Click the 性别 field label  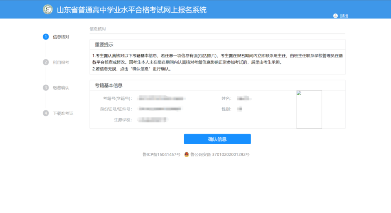click(226, 109)
